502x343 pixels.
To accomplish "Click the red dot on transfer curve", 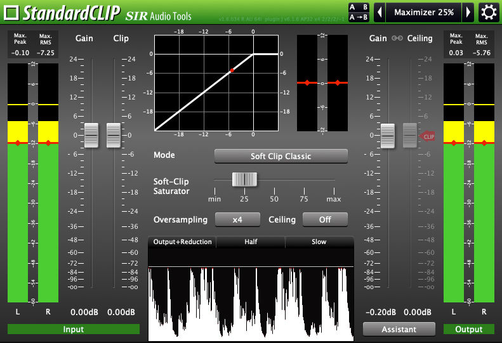I will click(232, 70).
